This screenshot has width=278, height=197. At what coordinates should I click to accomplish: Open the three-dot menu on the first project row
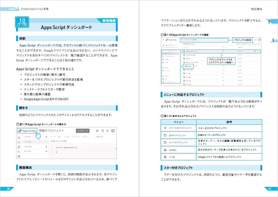(x=258, y=51)
